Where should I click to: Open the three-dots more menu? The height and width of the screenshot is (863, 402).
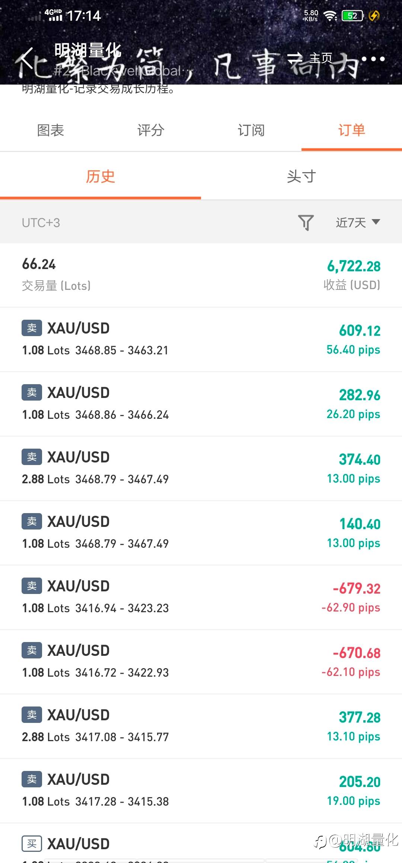point(373,59)
